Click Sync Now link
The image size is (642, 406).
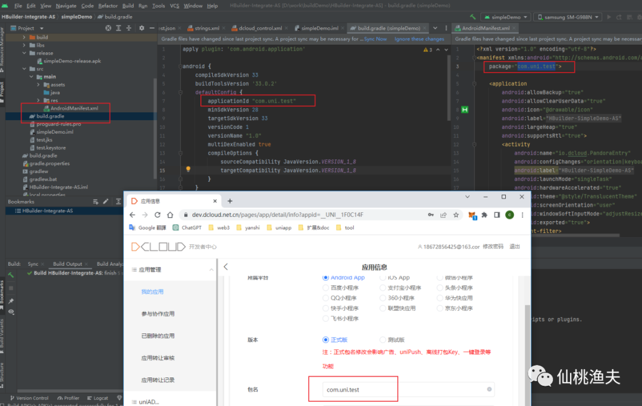(x=376, y=39)
